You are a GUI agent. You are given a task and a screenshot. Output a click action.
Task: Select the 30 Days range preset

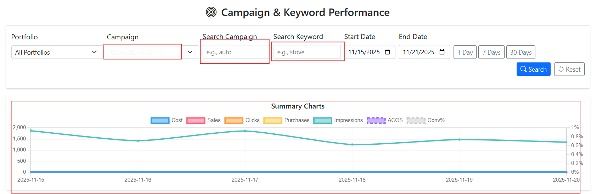[x=521, y=52]
